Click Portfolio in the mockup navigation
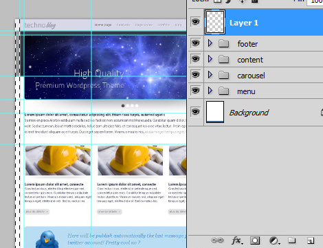Screen dimensions: 323x248 point(164,25)
